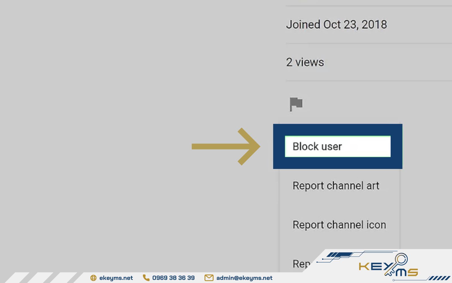This screenshot has height=283, width=452.
Task: Click the partially hidden bottom Rep menu item
Action: tap(301, 264)
